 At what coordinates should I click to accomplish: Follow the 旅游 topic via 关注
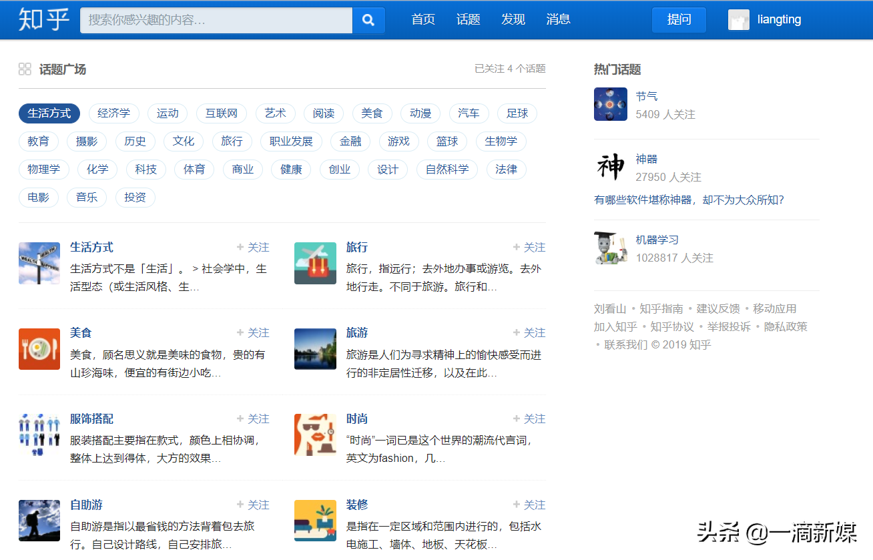pyautogui.click(x=529, y=332)
